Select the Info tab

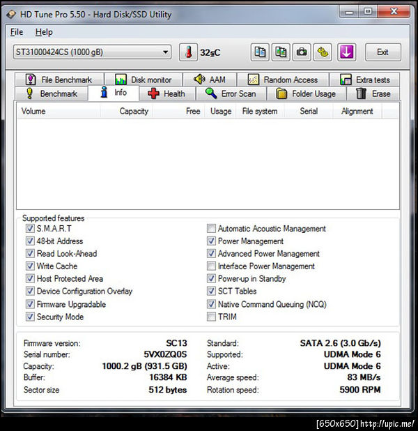(114, 93)
